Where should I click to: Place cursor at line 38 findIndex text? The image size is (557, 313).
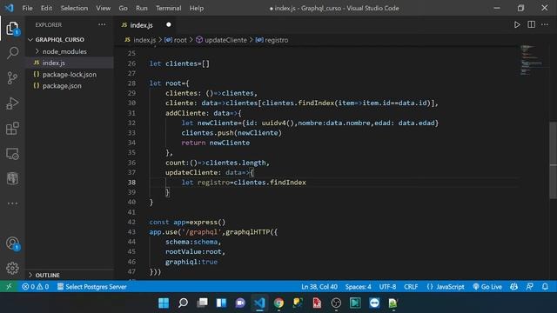(288, 183)
